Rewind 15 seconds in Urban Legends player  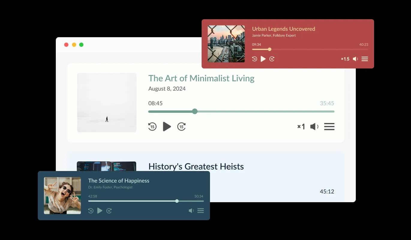click(x=254, y=59)
